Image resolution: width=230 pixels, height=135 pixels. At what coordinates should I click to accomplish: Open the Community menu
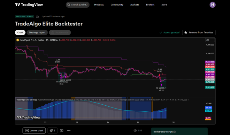tap(117, 5)
